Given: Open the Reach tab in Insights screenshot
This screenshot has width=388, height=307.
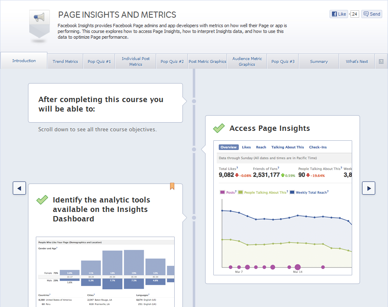Looking at the screenshot, I should [261, 147].
